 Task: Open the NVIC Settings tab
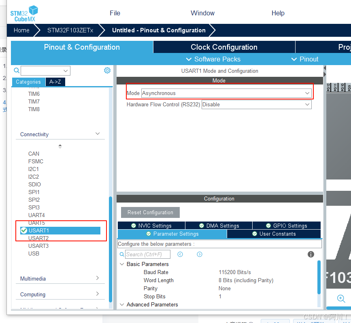(x=151, y=226)
